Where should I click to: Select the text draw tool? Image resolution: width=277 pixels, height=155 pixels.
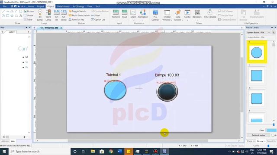(x=21, y=15)
